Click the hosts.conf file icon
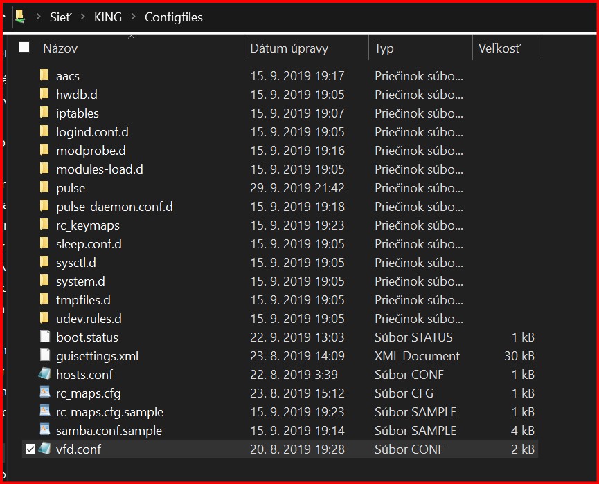This screenshot has width=599, height=484. [45, 374]
